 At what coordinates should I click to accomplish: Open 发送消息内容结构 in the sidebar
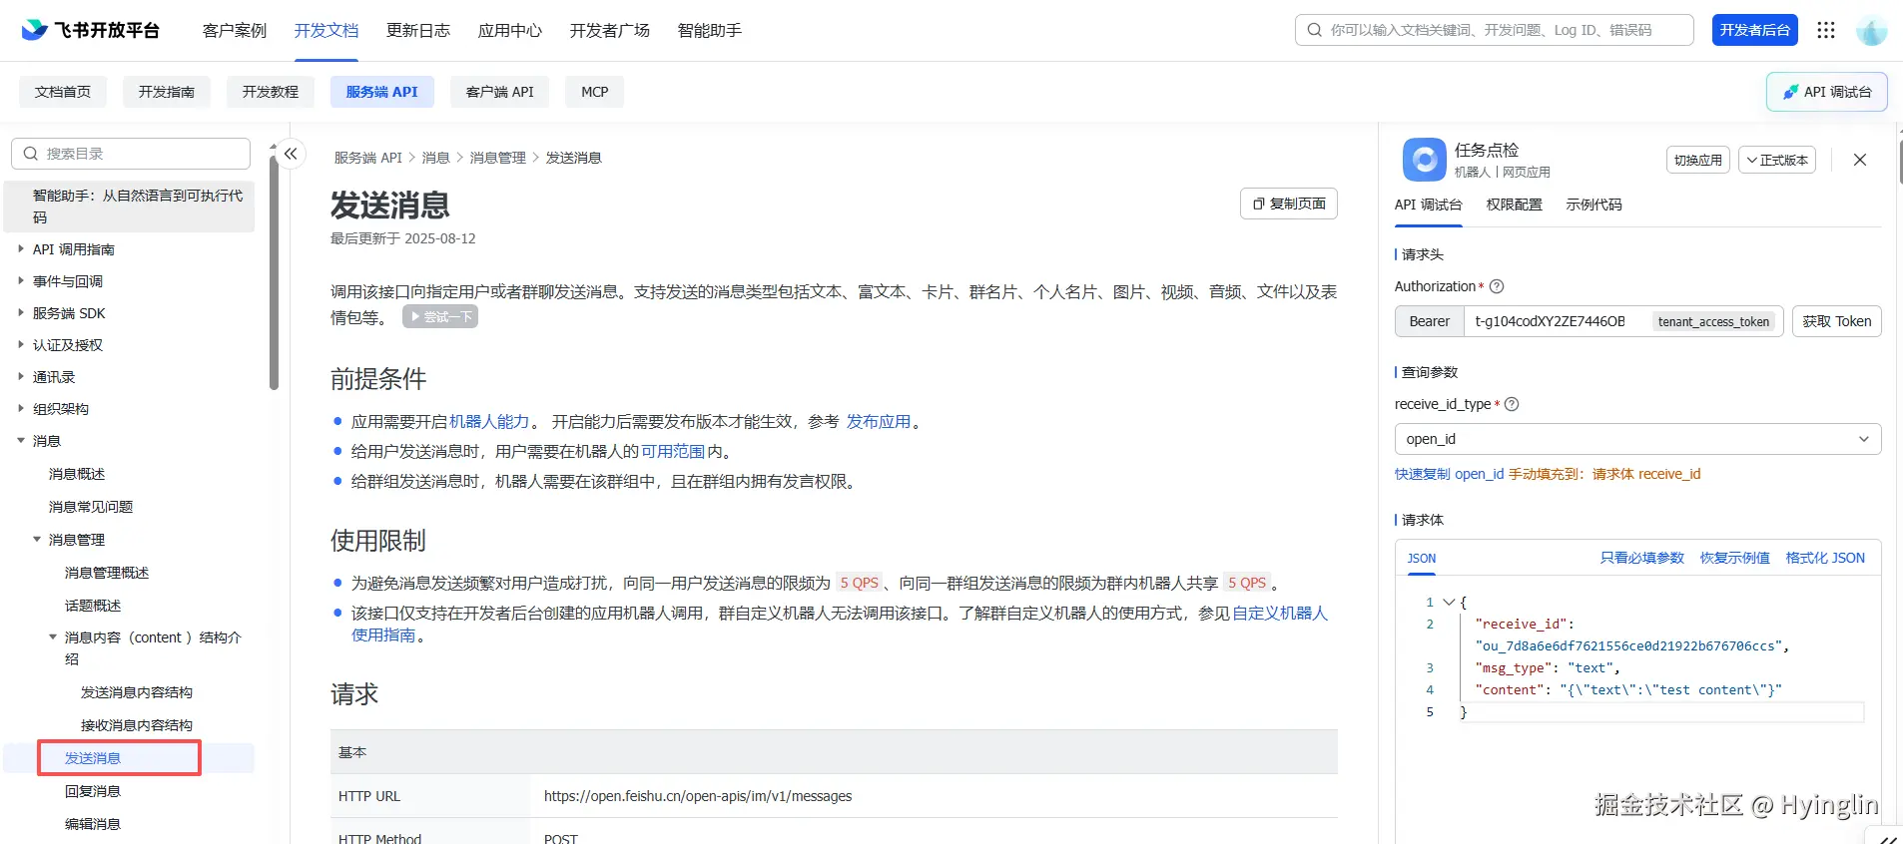pos(137,692)
